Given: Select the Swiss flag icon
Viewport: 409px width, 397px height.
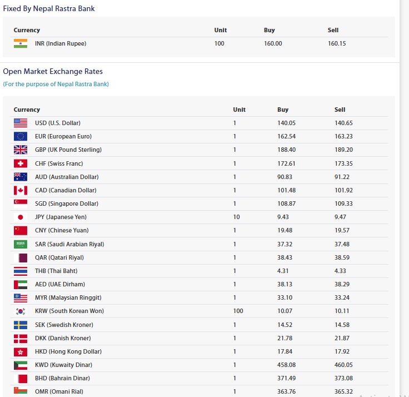Looking at the screenshot, I should point(21,163).
